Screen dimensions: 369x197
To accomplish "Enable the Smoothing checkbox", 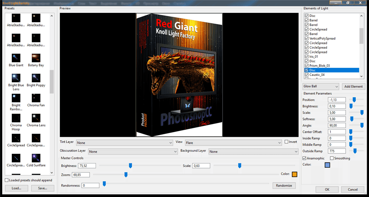I will click(332, 158).
